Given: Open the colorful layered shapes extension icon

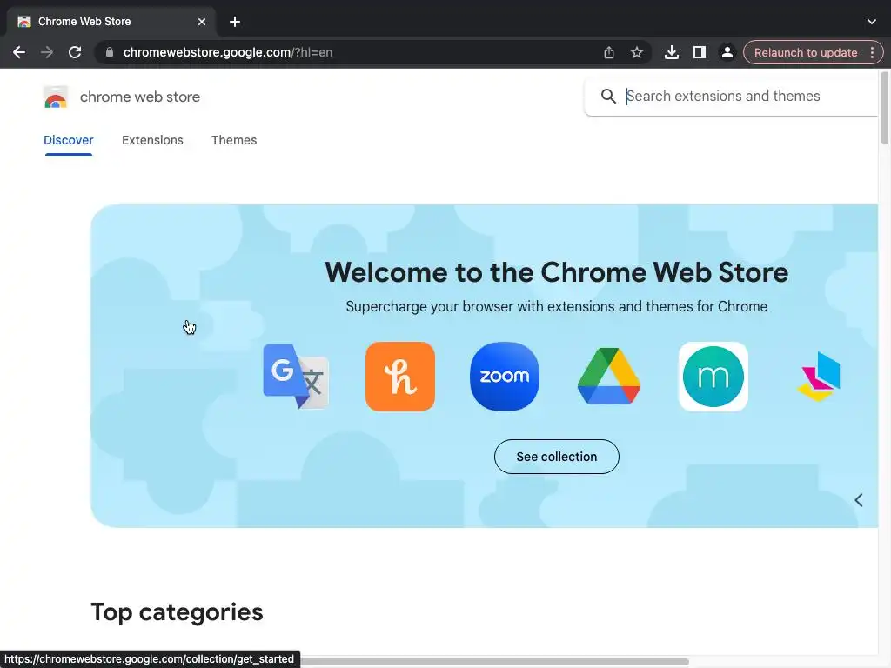Looking at the screenshot, I should (x=818, y=376).
